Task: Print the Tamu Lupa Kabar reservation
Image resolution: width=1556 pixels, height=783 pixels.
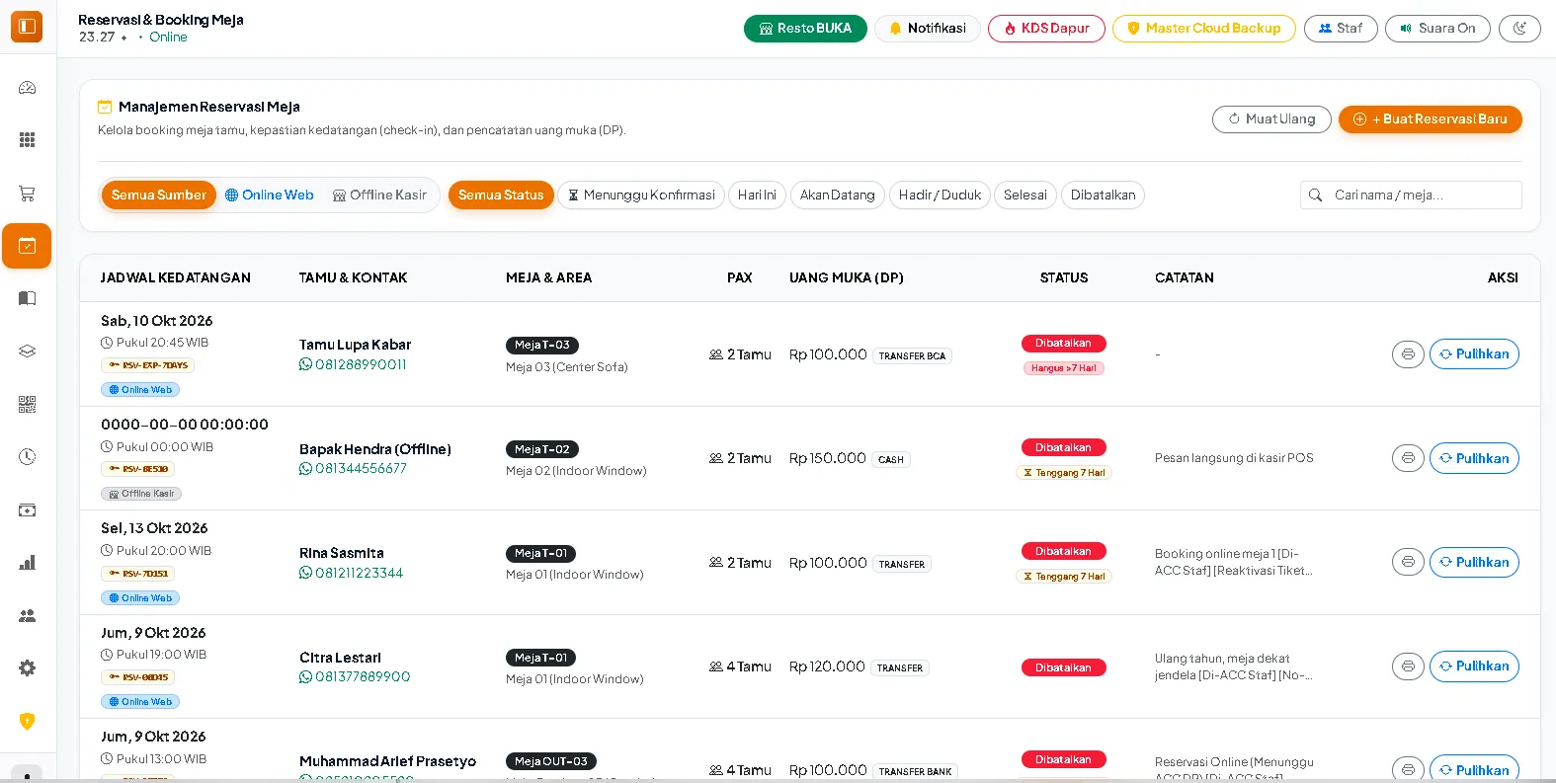Action: [1408, 354]
